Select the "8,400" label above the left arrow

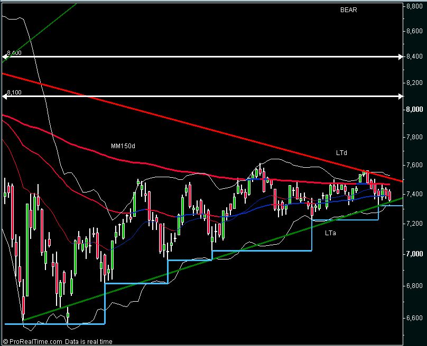14,53
